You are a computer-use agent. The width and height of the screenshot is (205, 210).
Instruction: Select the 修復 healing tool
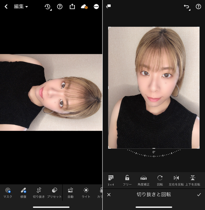(23, 193)
